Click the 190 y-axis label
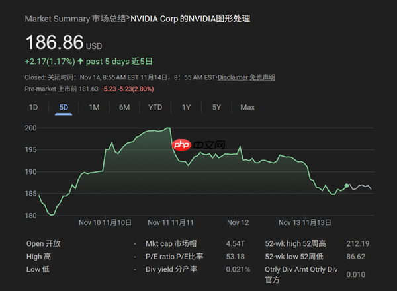Viewport: 397px width, 291px height. 30,172
